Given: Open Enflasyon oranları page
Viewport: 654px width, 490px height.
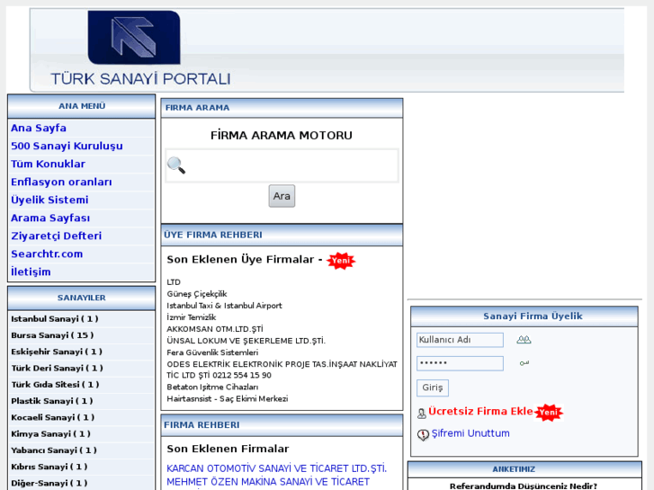Looking at the screenshot, I should [x=61, y=182].
